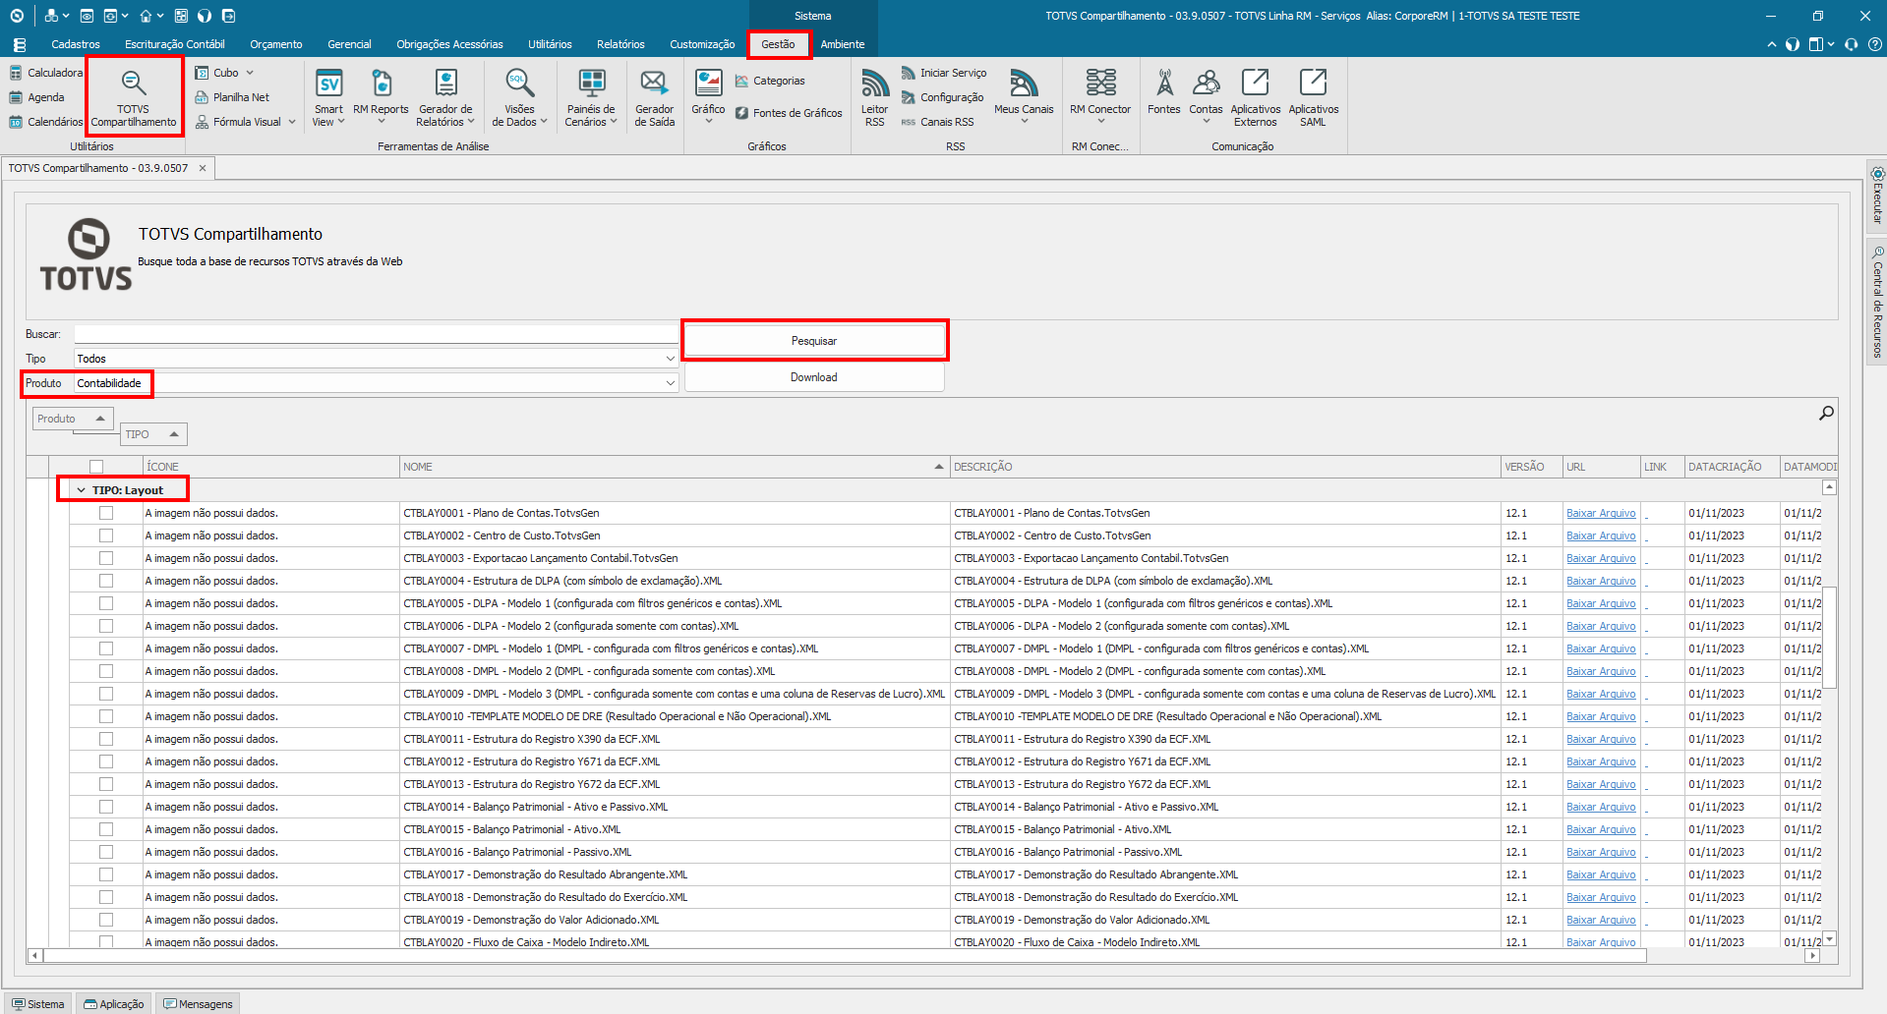The image size is (1887, 1014).
Task: Open Aplicativos SAML
Action: pyautogui.click(x=1313, y=96)
